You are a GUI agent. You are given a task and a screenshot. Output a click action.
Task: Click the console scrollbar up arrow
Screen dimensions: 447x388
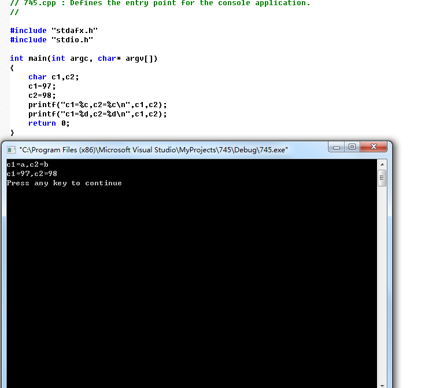(x=382, y=164)
